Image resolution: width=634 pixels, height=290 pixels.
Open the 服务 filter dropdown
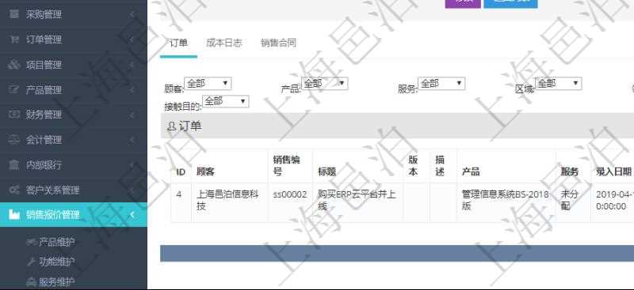[441, 84]
